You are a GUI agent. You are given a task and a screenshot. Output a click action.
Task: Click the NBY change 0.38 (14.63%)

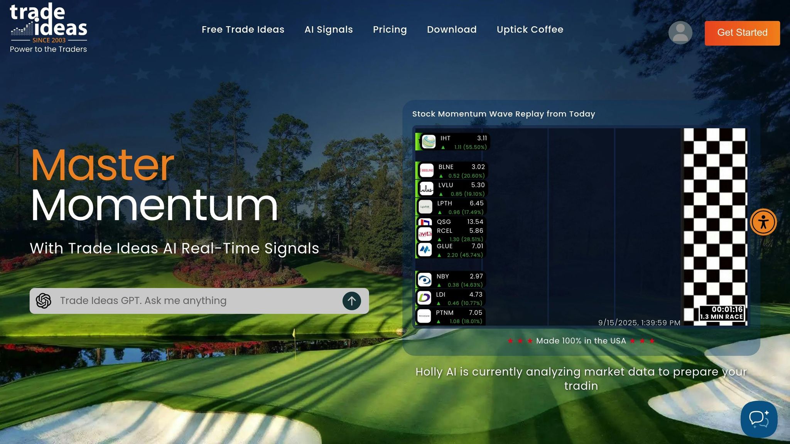(465, 285)
